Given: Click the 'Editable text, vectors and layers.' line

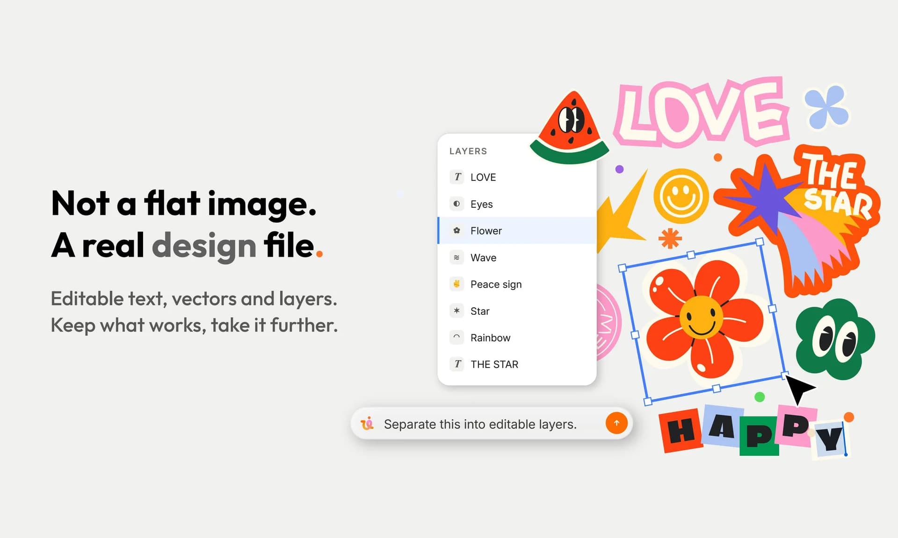Looking at the screenshot, I should click(x=194, y=299).
